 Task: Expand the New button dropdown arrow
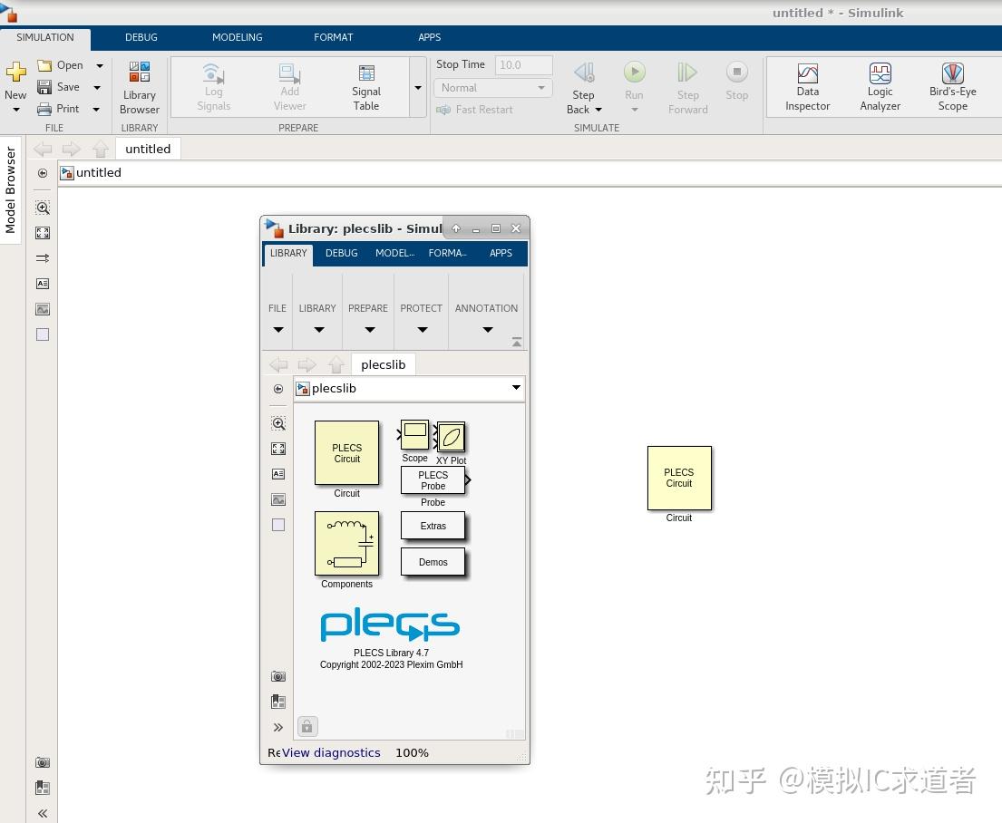click(15, 109)
